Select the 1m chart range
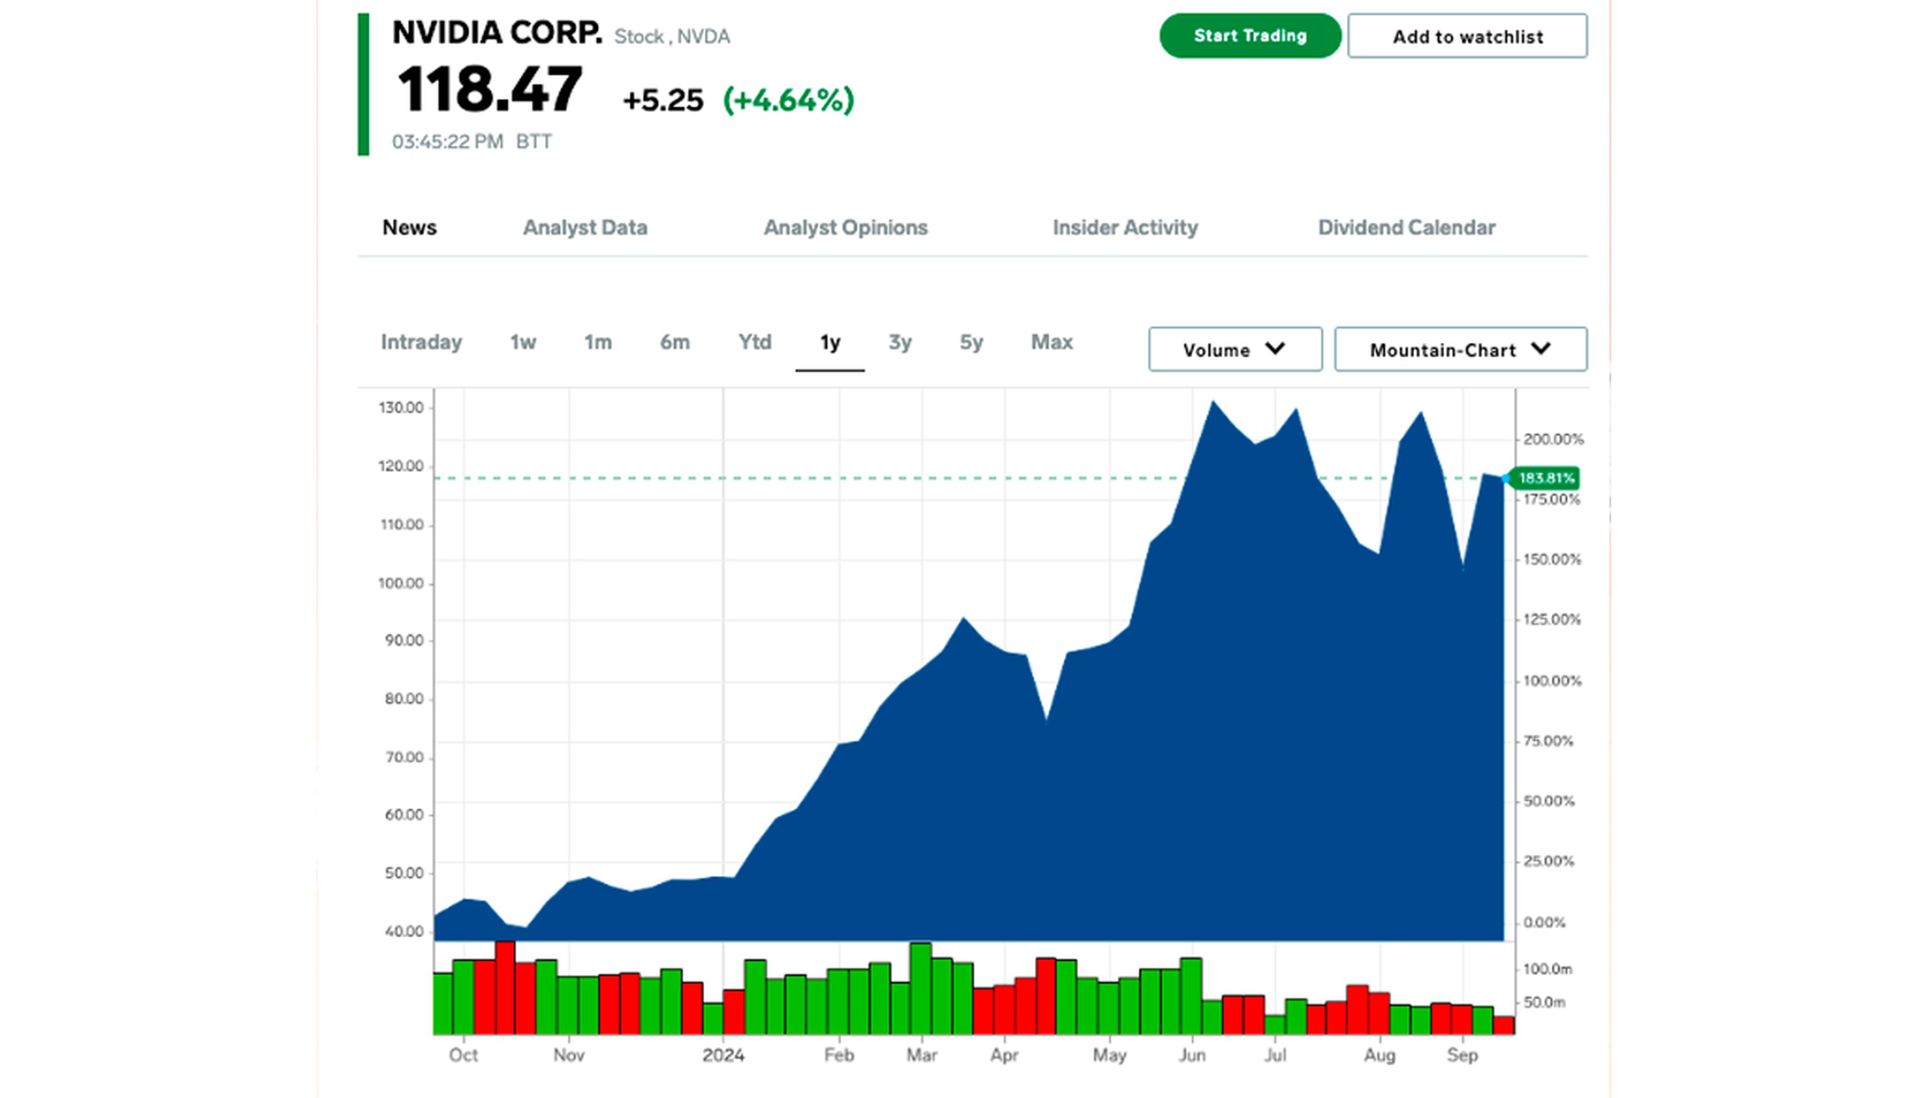 click(597, 342)
